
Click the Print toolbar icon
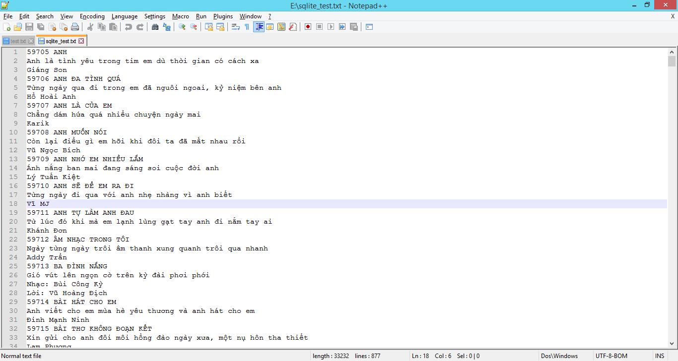[x=75, y=27]
